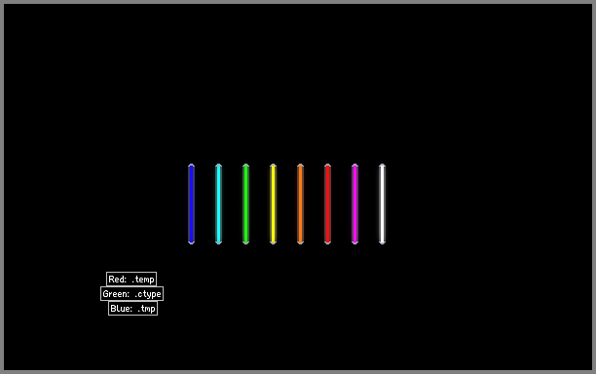Click the bottom endpoint of the green bar
Viewport: 596px width, 374px height.
pos(246,243)
